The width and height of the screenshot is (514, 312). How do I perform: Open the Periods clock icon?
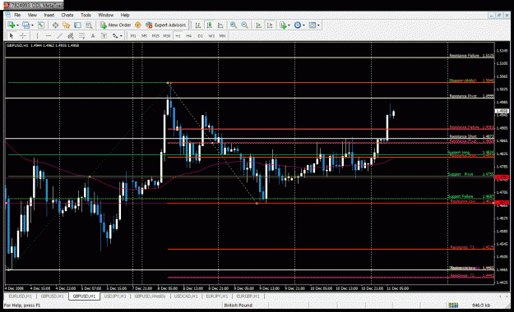coord(298,25)
